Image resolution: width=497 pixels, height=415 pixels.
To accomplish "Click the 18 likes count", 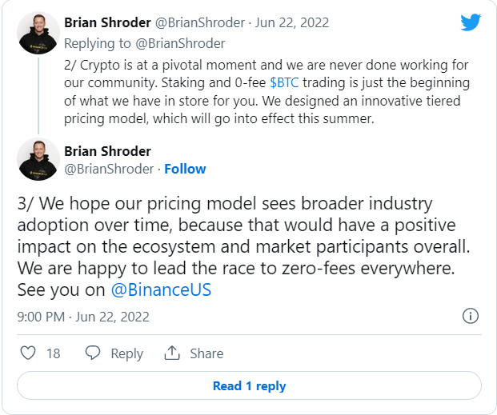I will (x=54, y=353).
